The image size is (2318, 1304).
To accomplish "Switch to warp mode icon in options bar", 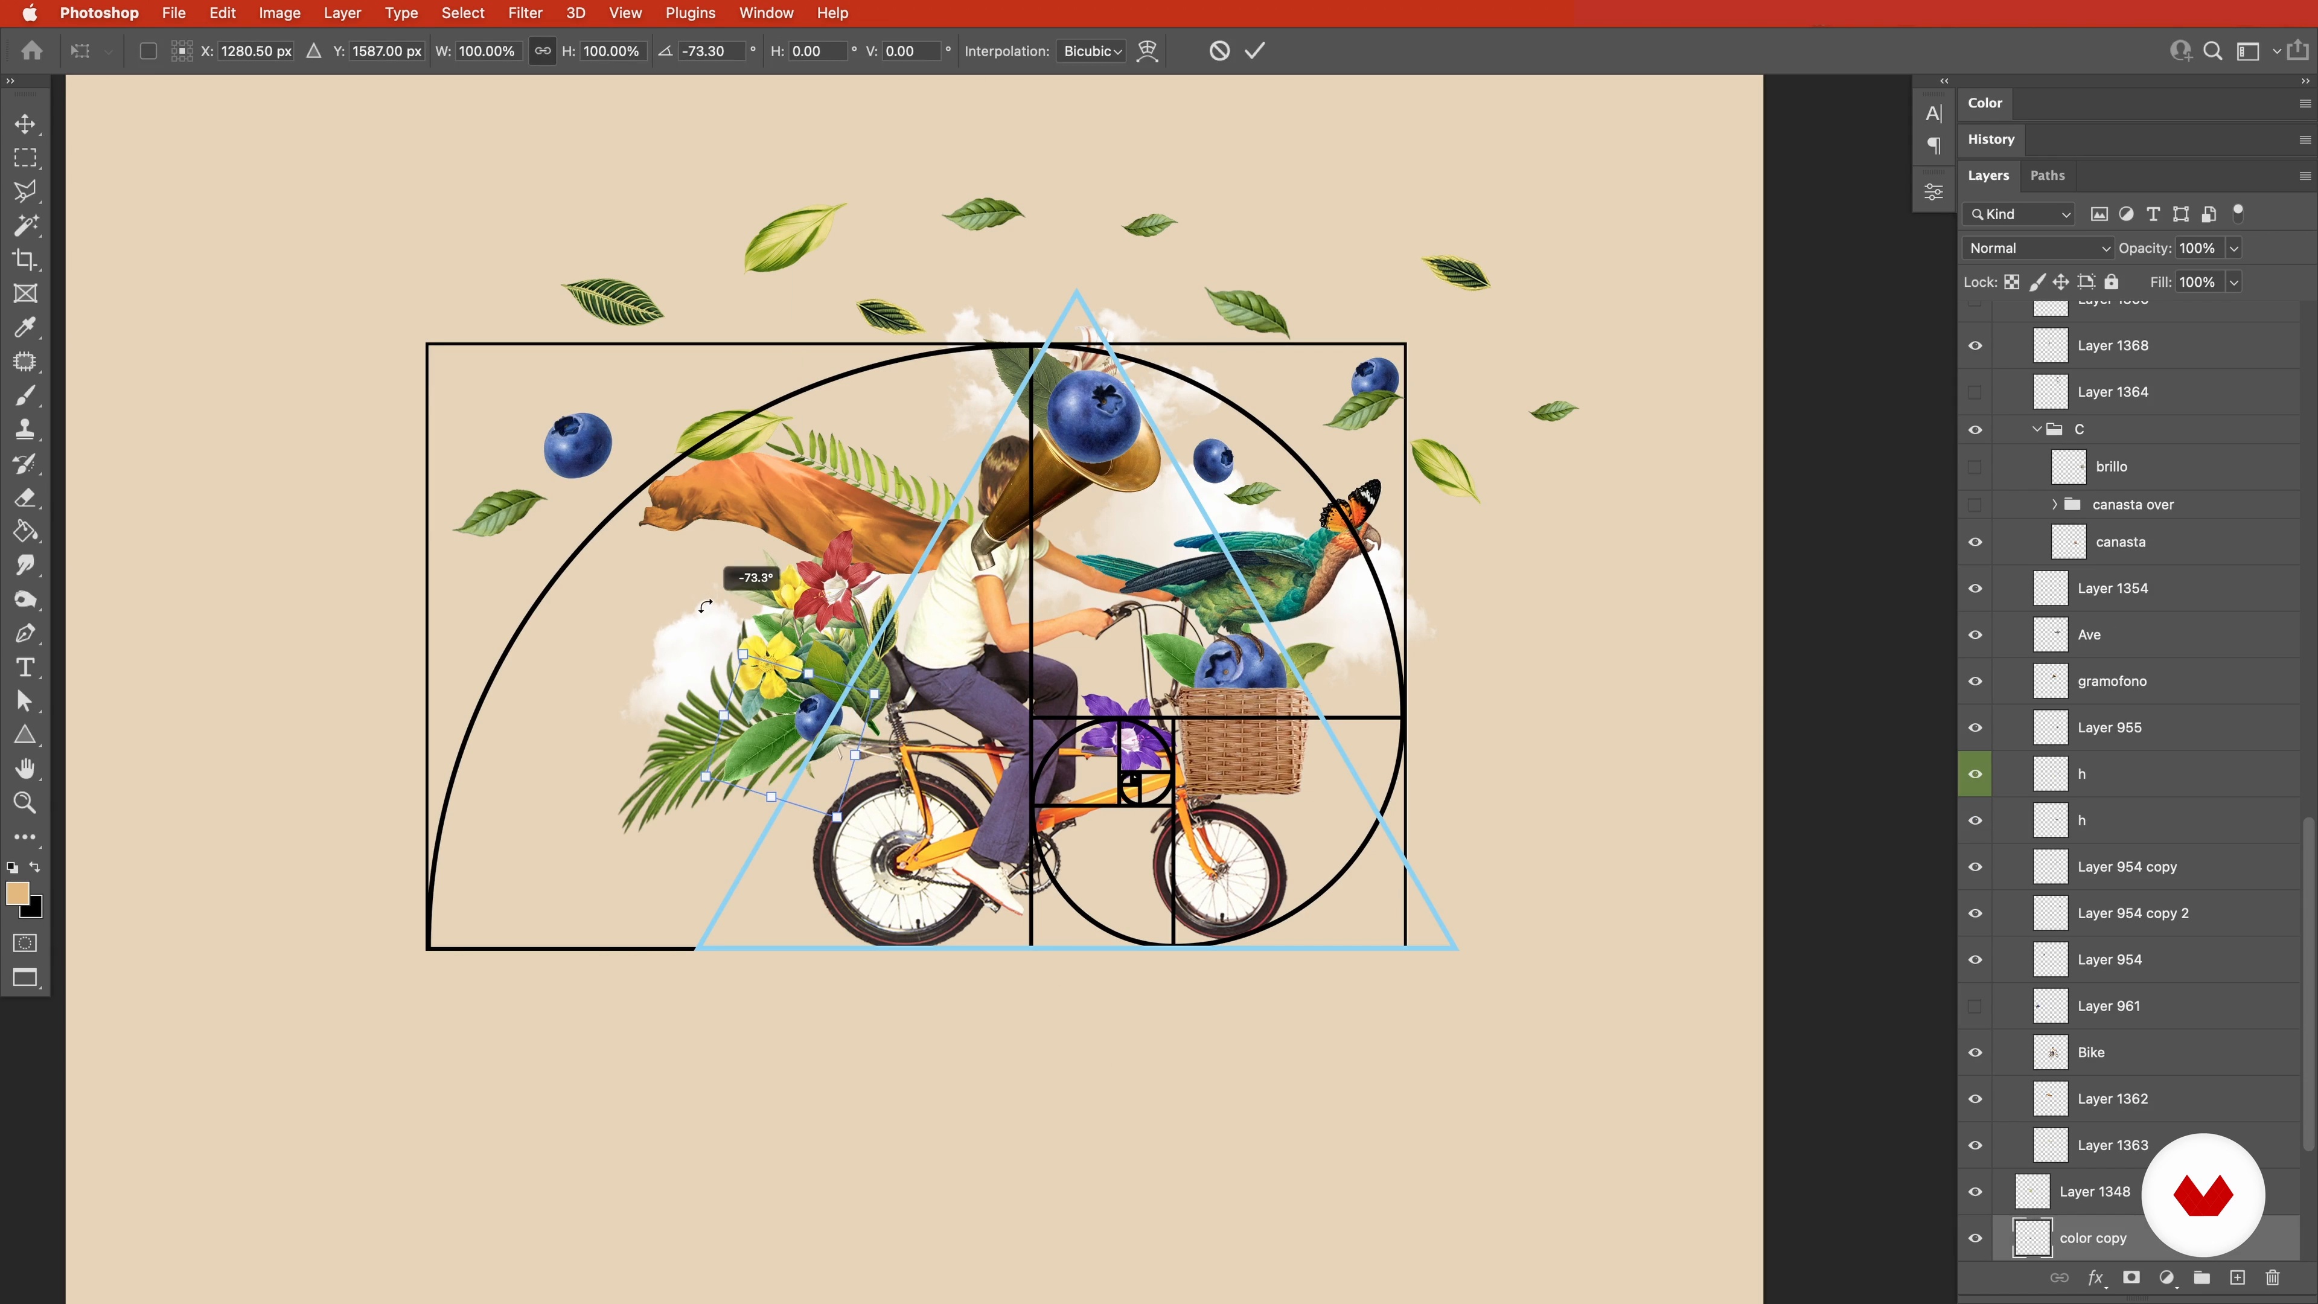I will 1148,51.
